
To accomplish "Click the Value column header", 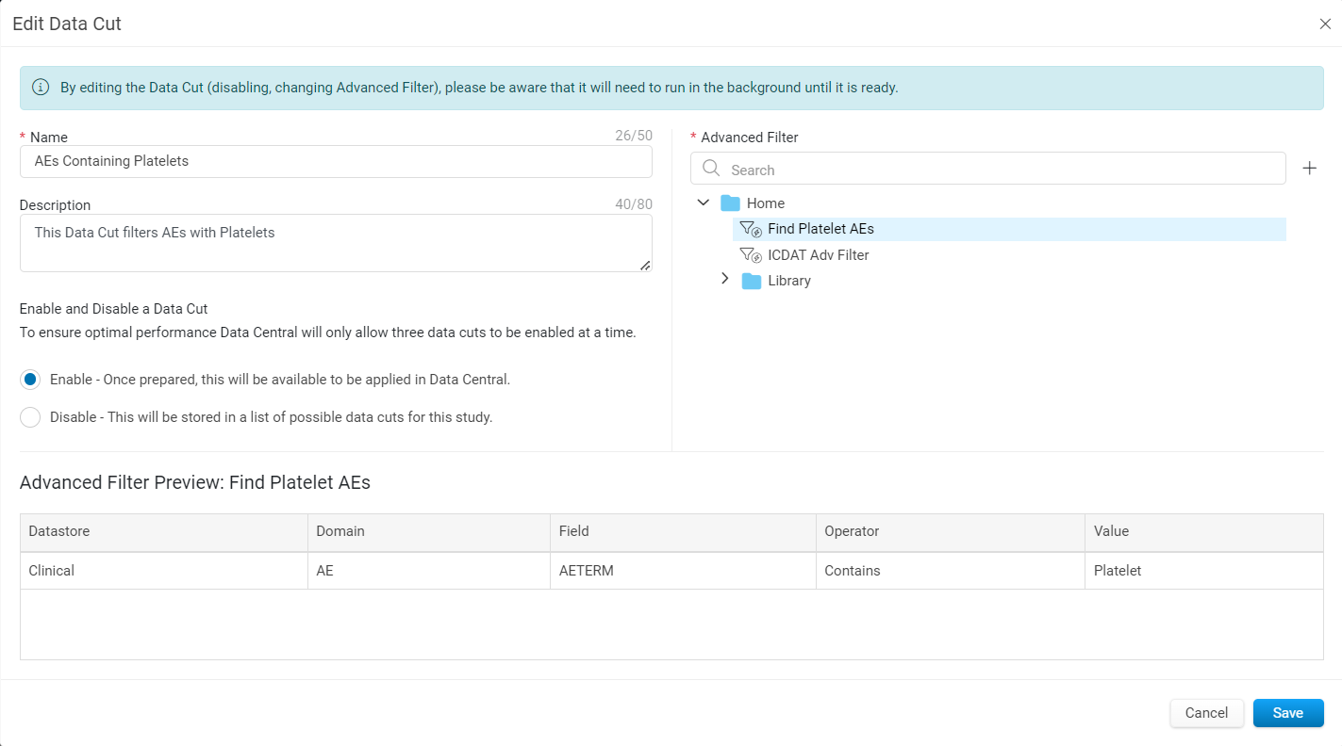I will pyautogui.click(x=1204, y=532).
